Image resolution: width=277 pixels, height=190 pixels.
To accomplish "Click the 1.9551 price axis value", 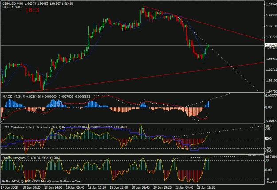I will point(271,70).
